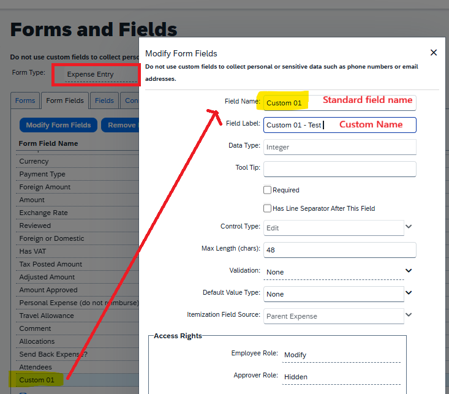Toggle Has Line Separator After This Field
This screenshot has width=449, height=394.
(x=267, y=208)
